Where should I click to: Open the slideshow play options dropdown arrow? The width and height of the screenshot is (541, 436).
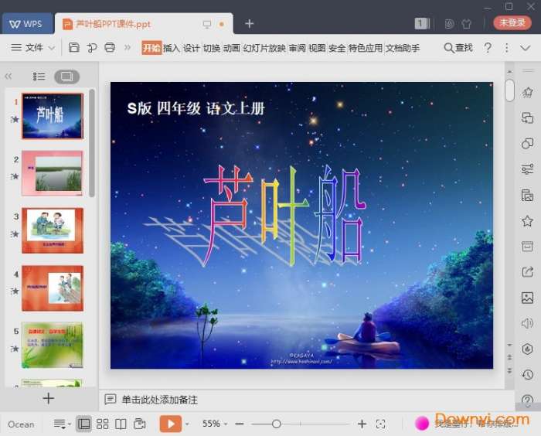(x=187, y=424)
